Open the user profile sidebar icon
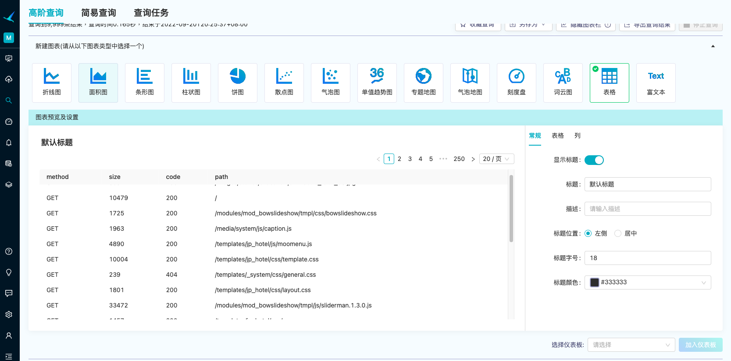The image size is (731, 361). [9, 336]
